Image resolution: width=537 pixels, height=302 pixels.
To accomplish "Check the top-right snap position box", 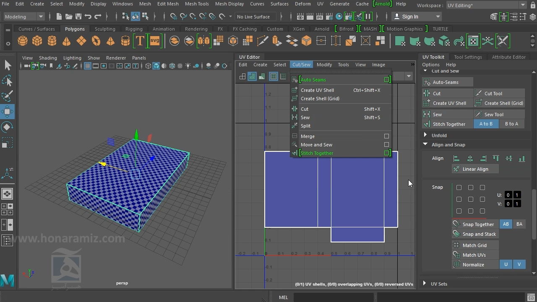I will (x=482, y=187).
